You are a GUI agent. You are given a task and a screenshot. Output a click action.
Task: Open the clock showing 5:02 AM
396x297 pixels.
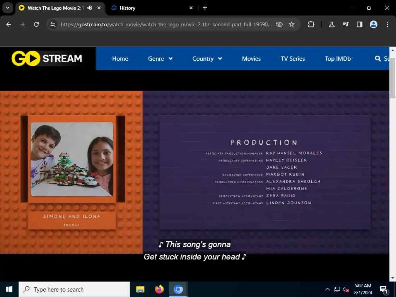pyautogui.click(x=363, y=289)
